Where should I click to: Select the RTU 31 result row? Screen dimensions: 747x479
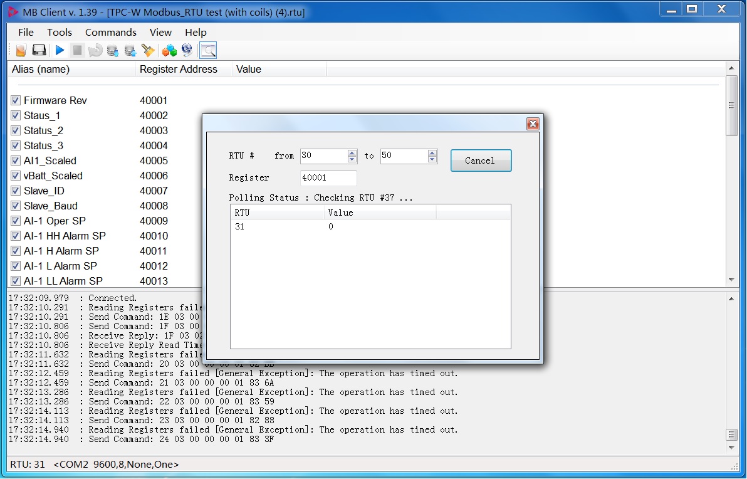coord(370,227)
